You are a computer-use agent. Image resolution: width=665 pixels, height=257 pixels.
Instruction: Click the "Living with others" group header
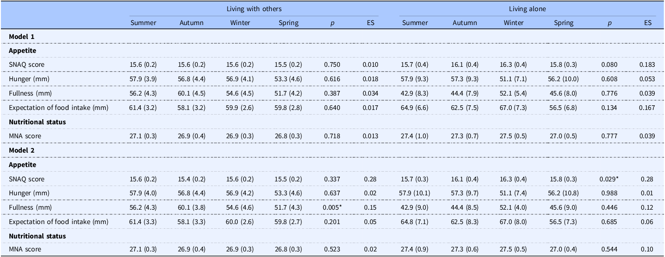[254, 9]
